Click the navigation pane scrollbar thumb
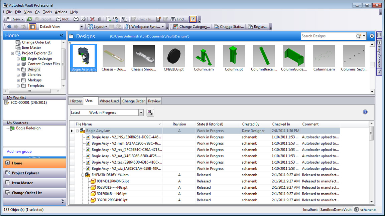 tap(63, 64)
